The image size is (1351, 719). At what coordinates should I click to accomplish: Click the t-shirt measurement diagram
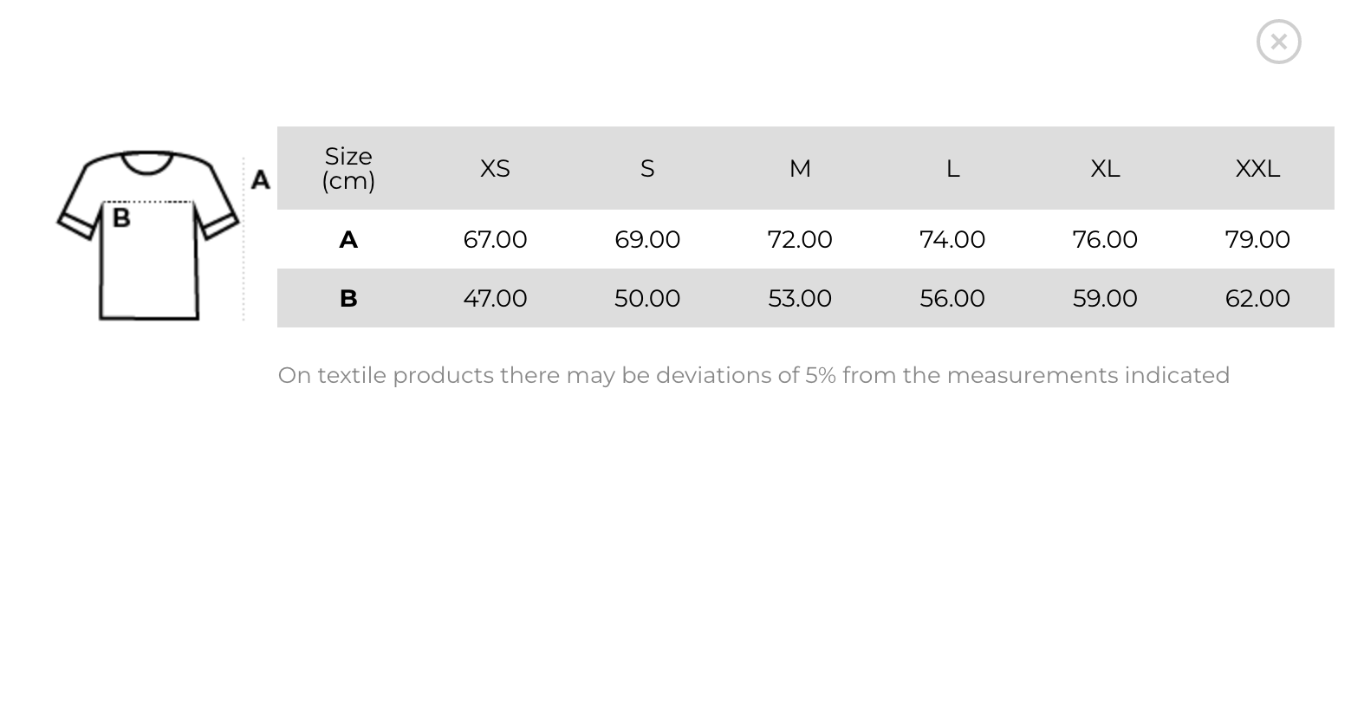(x=164, y=236)
